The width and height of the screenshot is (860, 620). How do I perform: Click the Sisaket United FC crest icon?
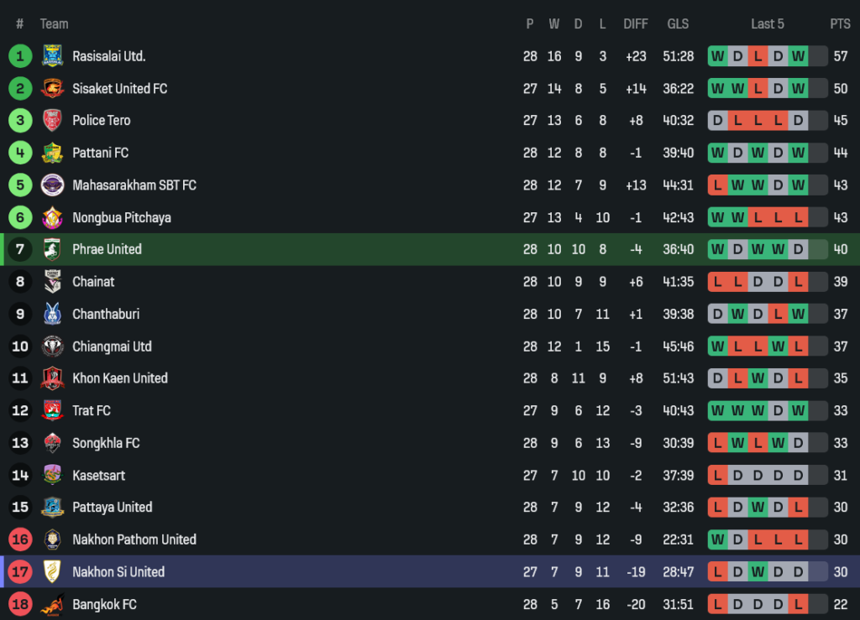[x=52, y=88]
